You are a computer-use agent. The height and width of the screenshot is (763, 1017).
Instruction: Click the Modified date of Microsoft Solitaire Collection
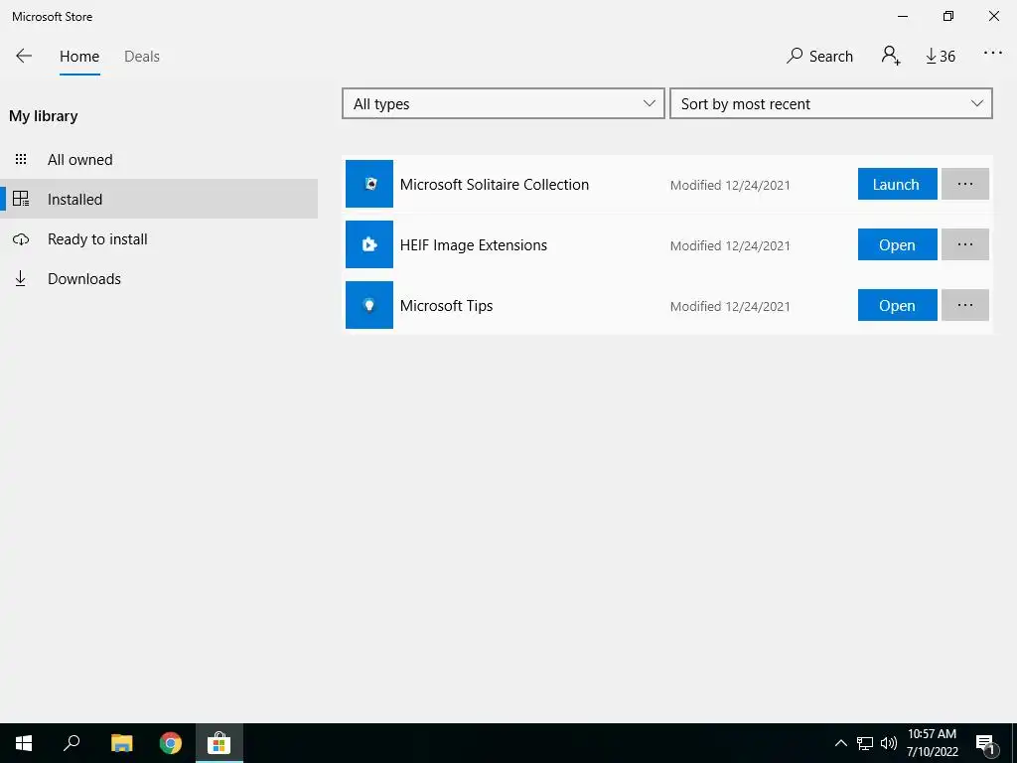[x=730, y=186]
